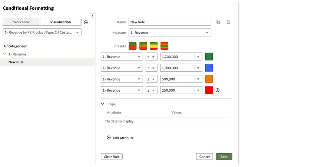The image size is (329, 167).
Task: Collapse the left panel with arrow icon
Action: pos(92,16)
